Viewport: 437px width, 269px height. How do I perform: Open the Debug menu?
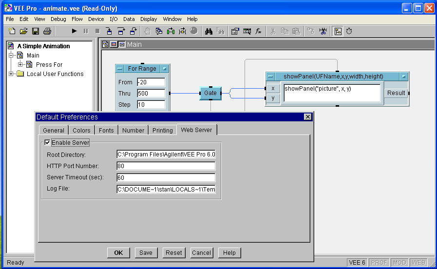[58, 19]
